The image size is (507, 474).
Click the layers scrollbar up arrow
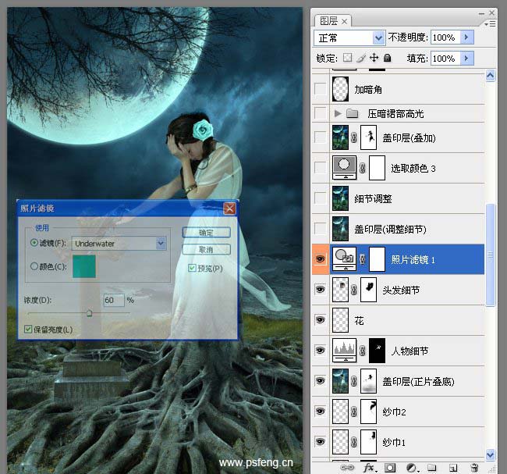point(490,76)
